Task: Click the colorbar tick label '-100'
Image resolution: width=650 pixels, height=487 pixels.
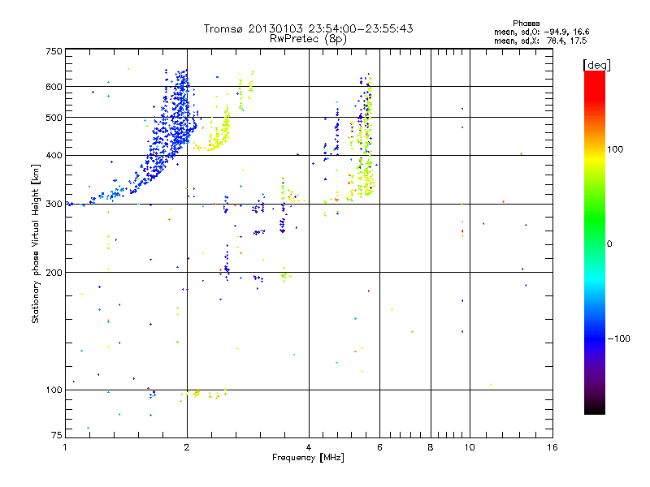Action: [x=618, y=338]
